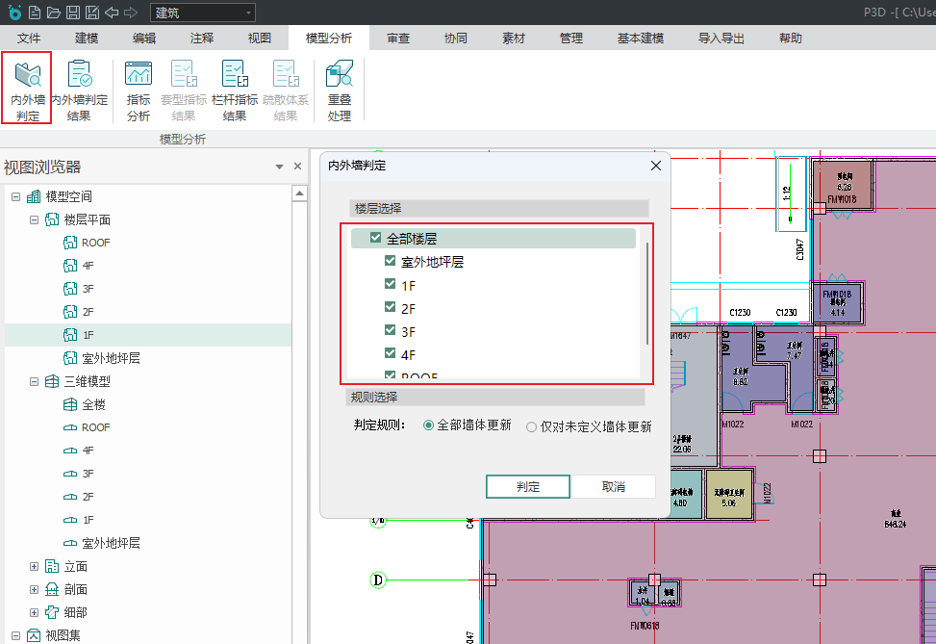
Task: Switch to the 建模 ribbon tab
Action: 87,39
